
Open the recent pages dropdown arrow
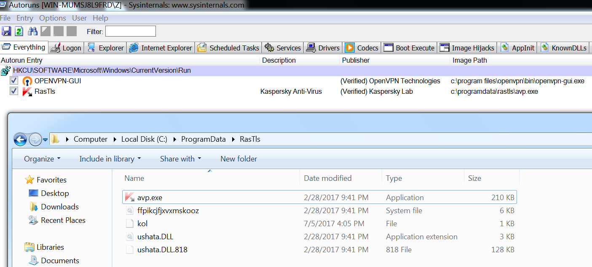tap(46, 140)
